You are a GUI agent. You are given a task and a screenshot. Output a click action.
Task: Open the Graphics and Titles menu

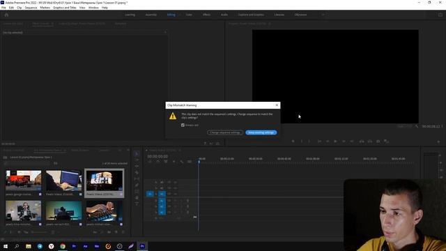point(65,8)
